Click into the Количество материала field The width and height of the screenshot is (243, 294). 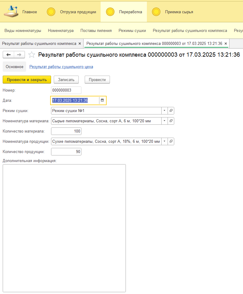pos(66,131)
